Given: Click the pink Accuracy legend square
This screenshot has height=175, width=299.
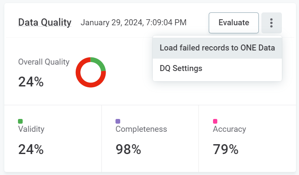Looking at the screenshot, I should pyautogui.click(x=215, y=121).
